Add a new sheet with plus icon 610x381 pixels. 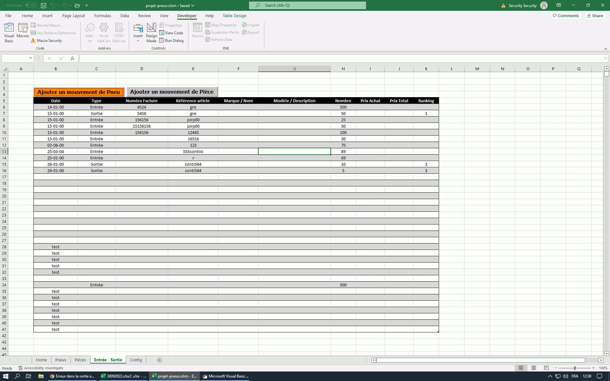tap(159, 360)
